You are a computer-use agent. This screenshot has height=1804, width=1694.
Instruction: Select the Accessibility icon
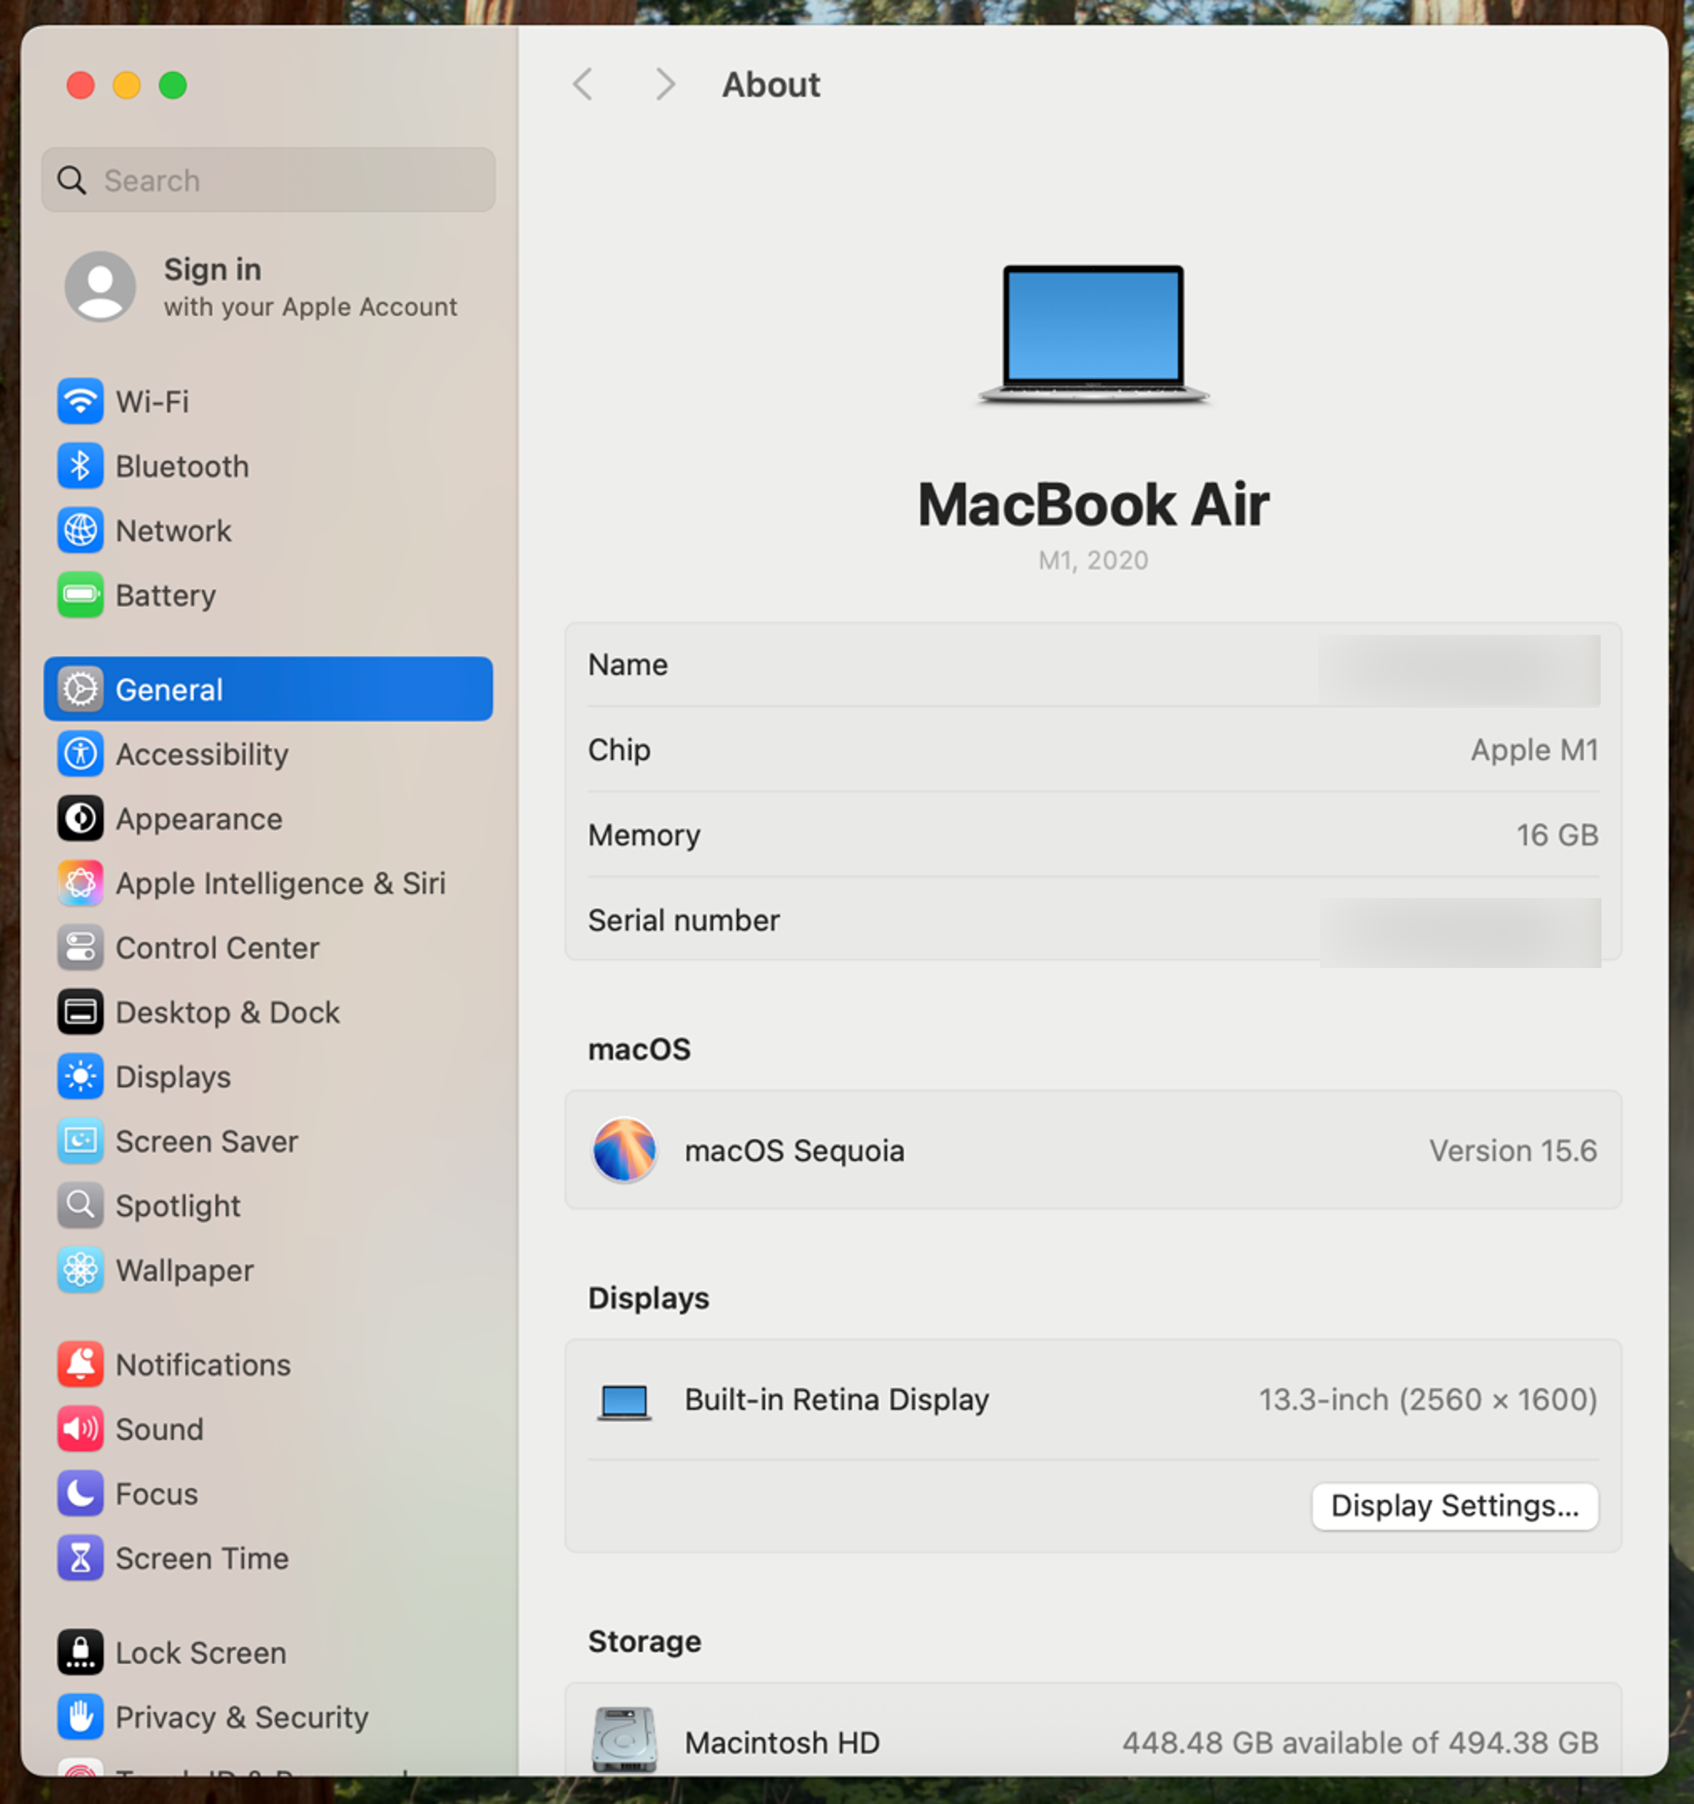80,754
